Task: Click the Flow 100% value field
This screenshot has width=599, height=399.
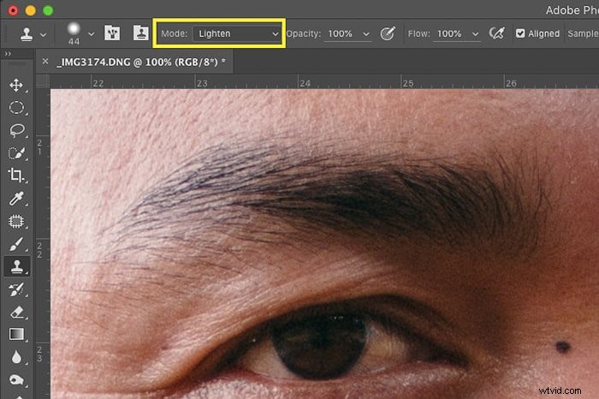Action: tap(449, 33)
